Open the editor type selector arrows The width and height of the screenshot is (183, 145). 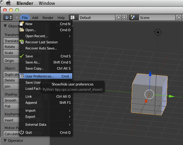click(11, 17)
